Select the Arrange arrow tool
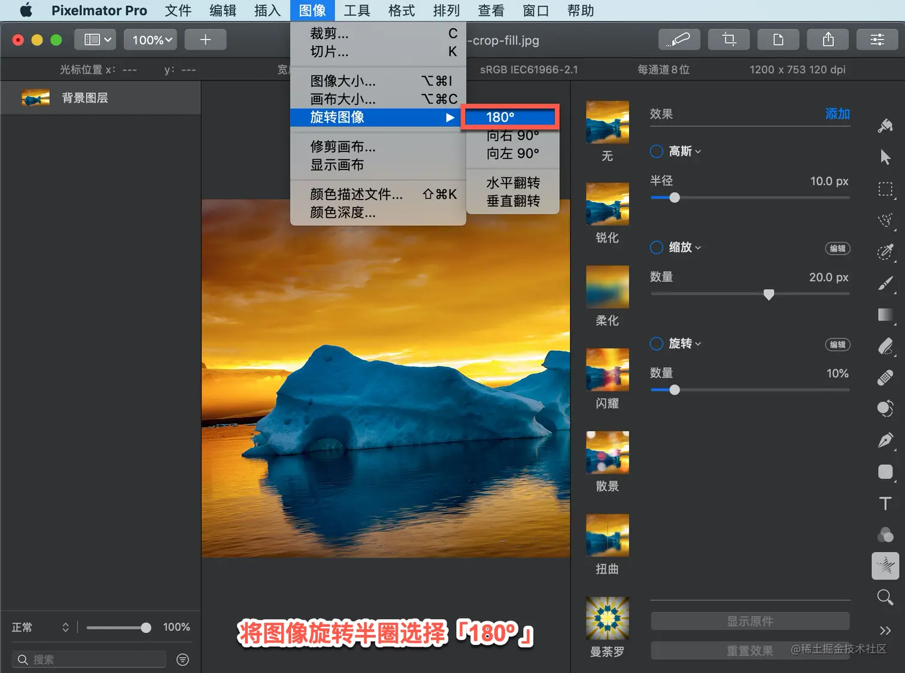 pyautogui.click(x=885, y=157)
